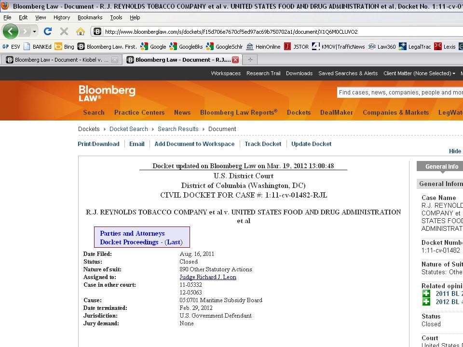Reload the page with the Refresh icon

pyautogui.click(x=48, y=31)
